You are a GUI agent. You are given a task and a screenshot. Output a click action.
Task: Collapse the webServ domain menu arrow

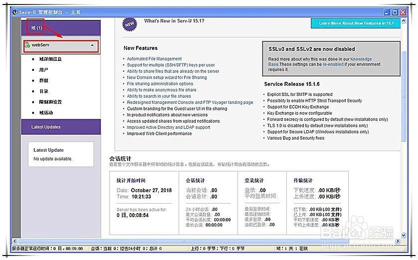click(x=92, y=45)
